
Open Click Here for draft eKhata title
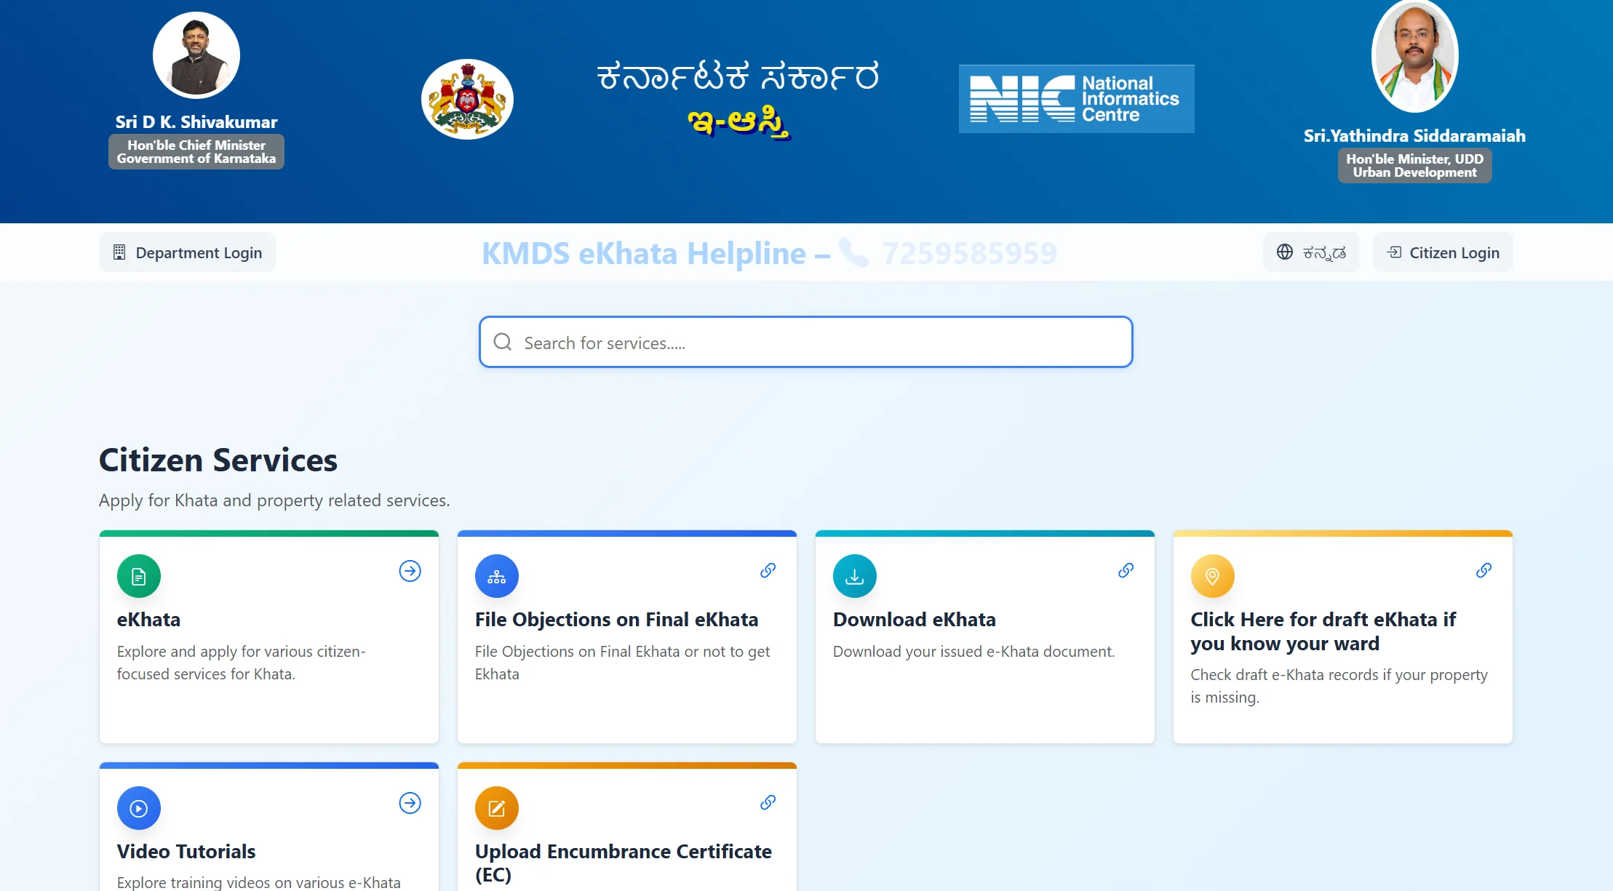click(x=1323, y=631)
